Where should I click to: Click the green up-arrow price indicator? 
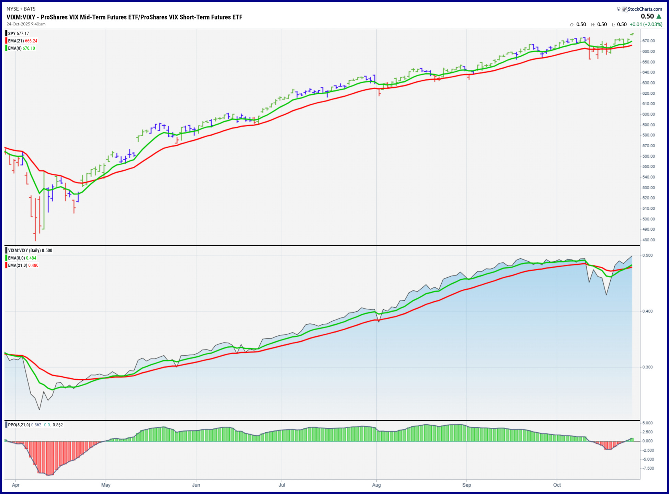click(x=659, y=16)
